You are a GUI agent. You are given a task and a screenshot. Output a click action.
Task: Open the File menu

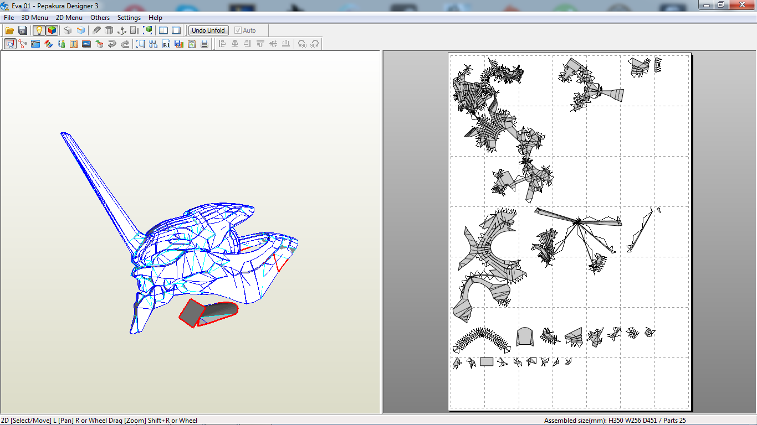(x=9, y=18)
